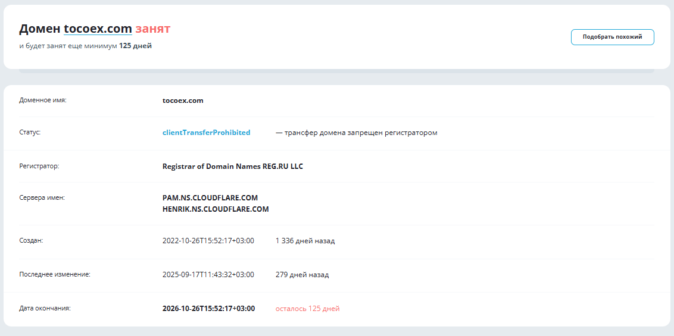Click the '279 дней назад' text
Image resolution: width=674 pixels, height=336 pixels.
point(302,275)
